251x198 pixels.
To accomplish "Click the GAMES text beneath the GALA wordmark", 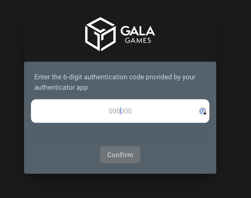I will coord(138,41).
